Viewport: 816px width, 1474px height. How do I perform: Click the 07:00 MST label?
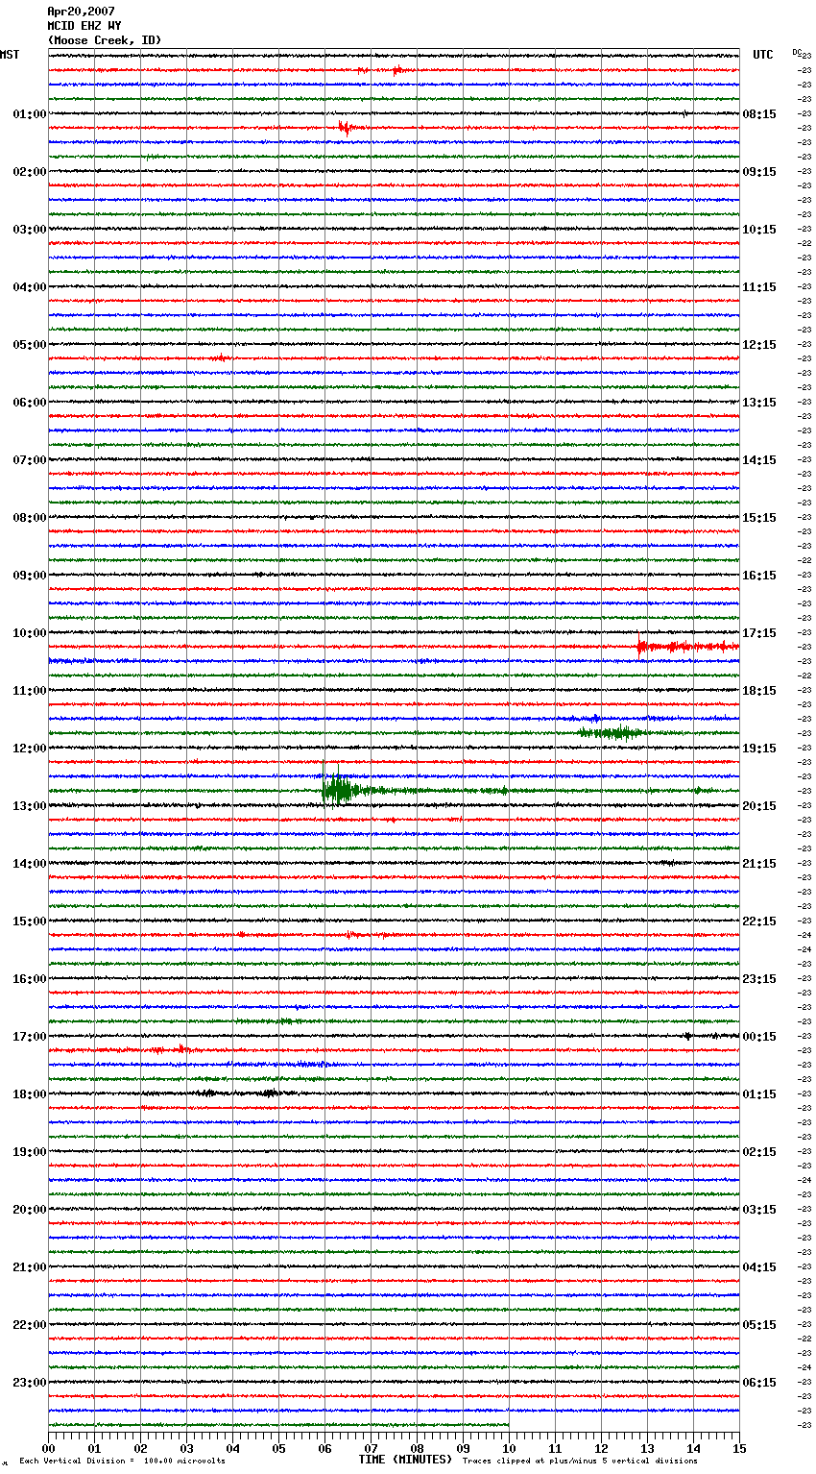(x=30, y=460)
